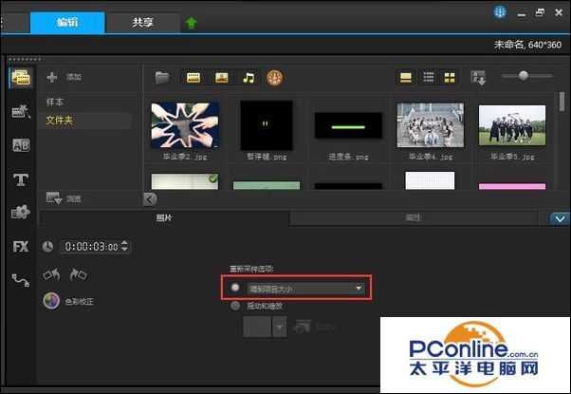Rotate photo right icon
571x394 pixels.
(78, 274)
